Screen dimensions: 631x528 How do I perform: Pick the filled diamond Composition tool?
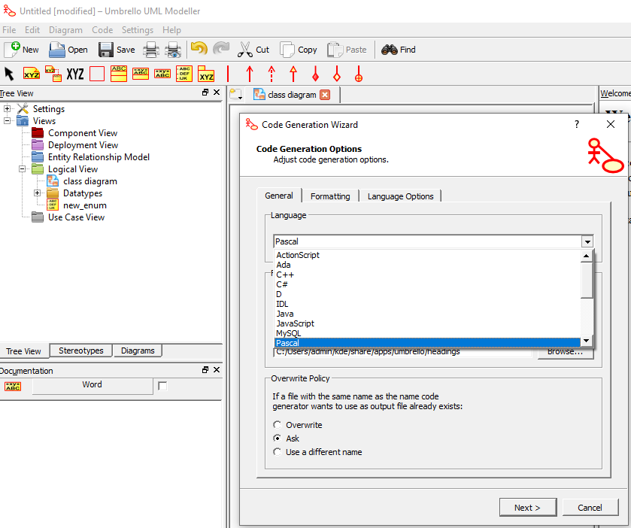[315, 74]
